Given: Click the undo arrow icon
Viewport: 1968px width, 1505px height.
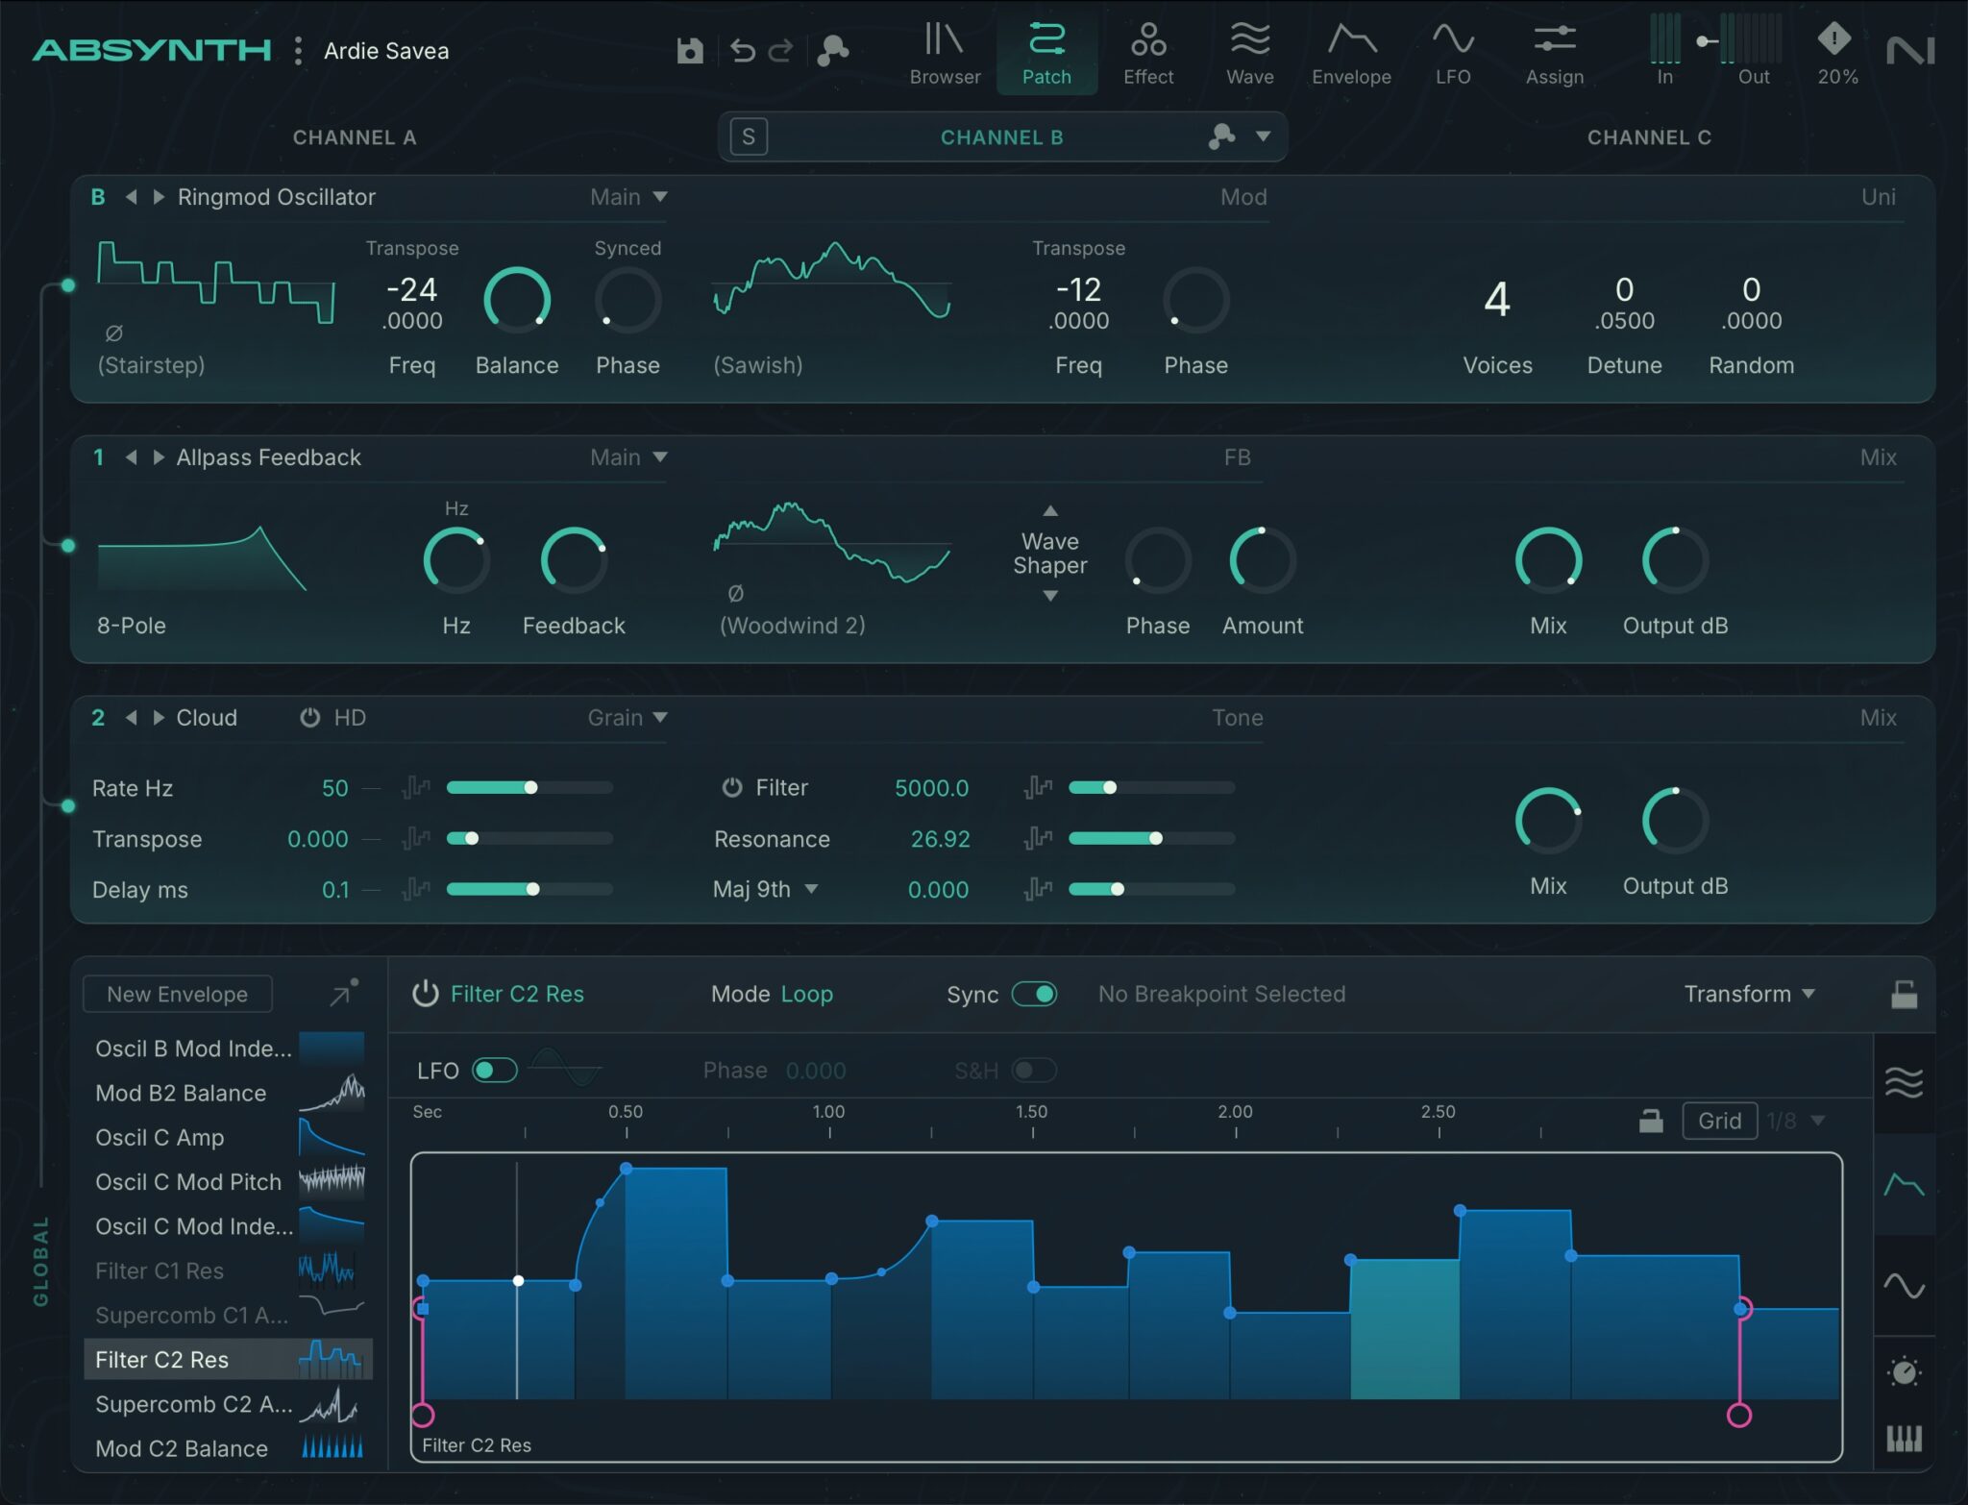Looking at the screenshot, I should click(x=742, y=50).
